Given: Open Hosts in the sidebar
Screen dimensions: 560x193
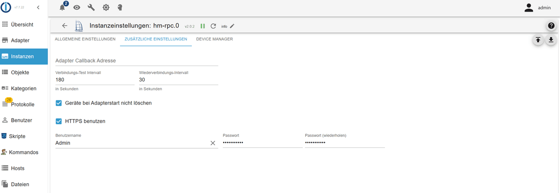Looking at the screenshot, I should tap(24, 168).
